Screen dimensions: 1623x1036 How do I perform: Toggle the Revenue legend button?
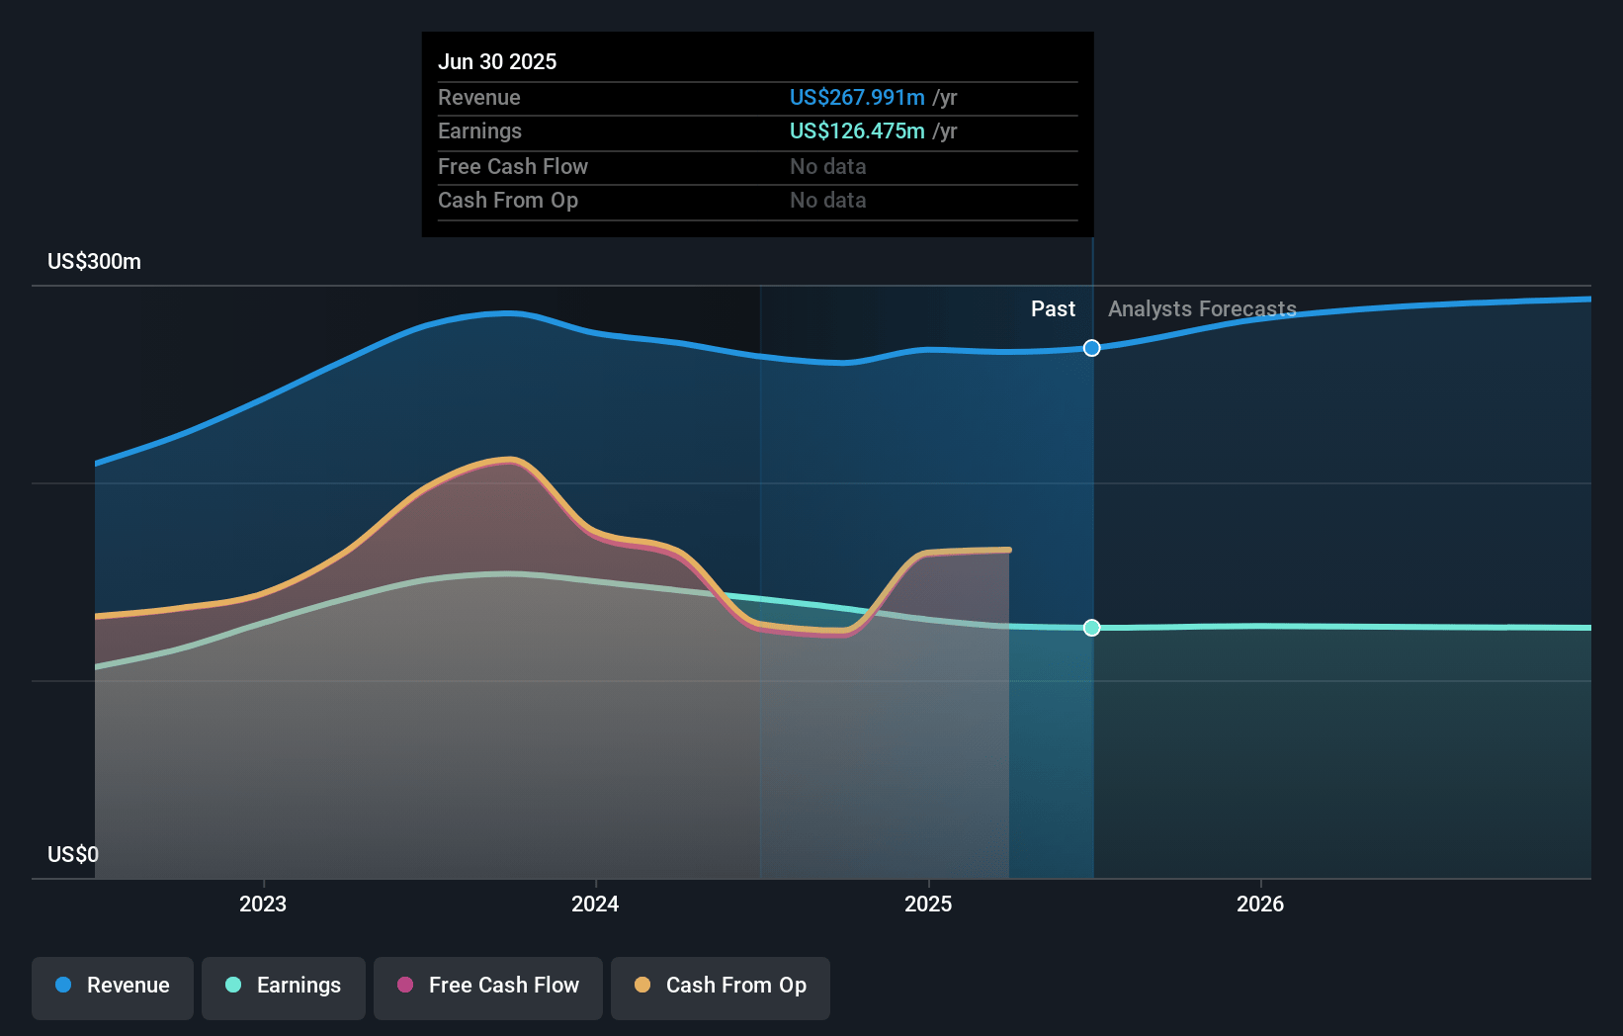coord(113,988)
